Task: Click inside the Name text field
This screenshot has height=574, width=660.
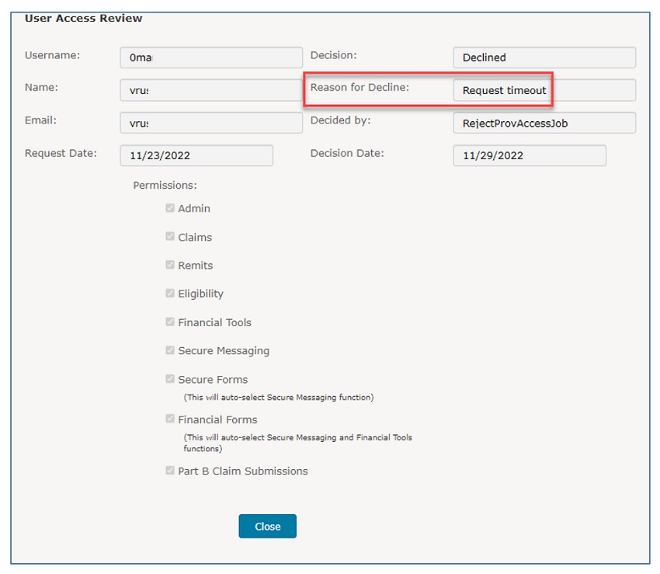Action: [x=210, y=90]
